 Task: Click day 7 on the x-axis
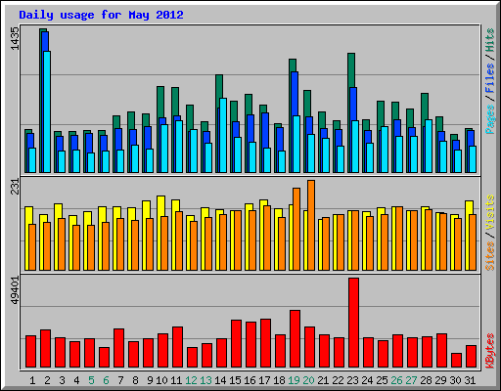pos(120,380)
